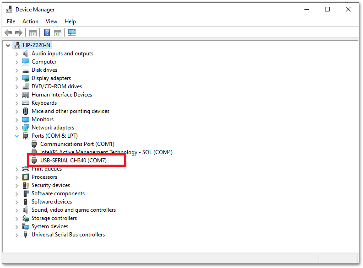
Task: Select the Computer category label
Action: 44,62
